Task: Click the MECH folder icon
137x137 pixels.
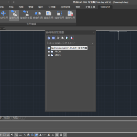Action: point(52,55)
